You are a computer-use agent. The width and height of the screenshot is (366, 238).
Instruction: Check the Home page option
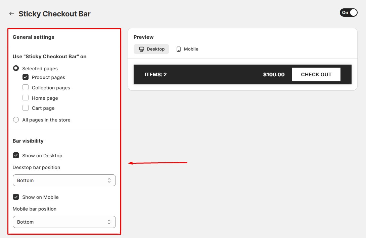[26, 98]
